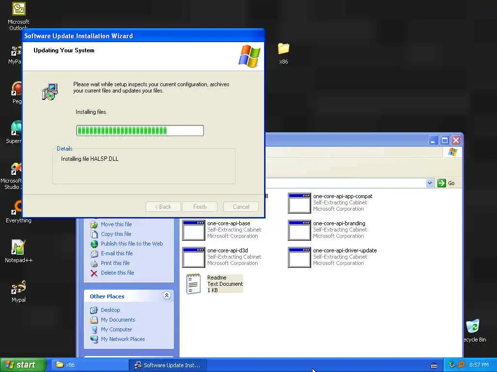Click Copy this file link
This screenshot has height=372, width=497.
(x=116, y=234)
